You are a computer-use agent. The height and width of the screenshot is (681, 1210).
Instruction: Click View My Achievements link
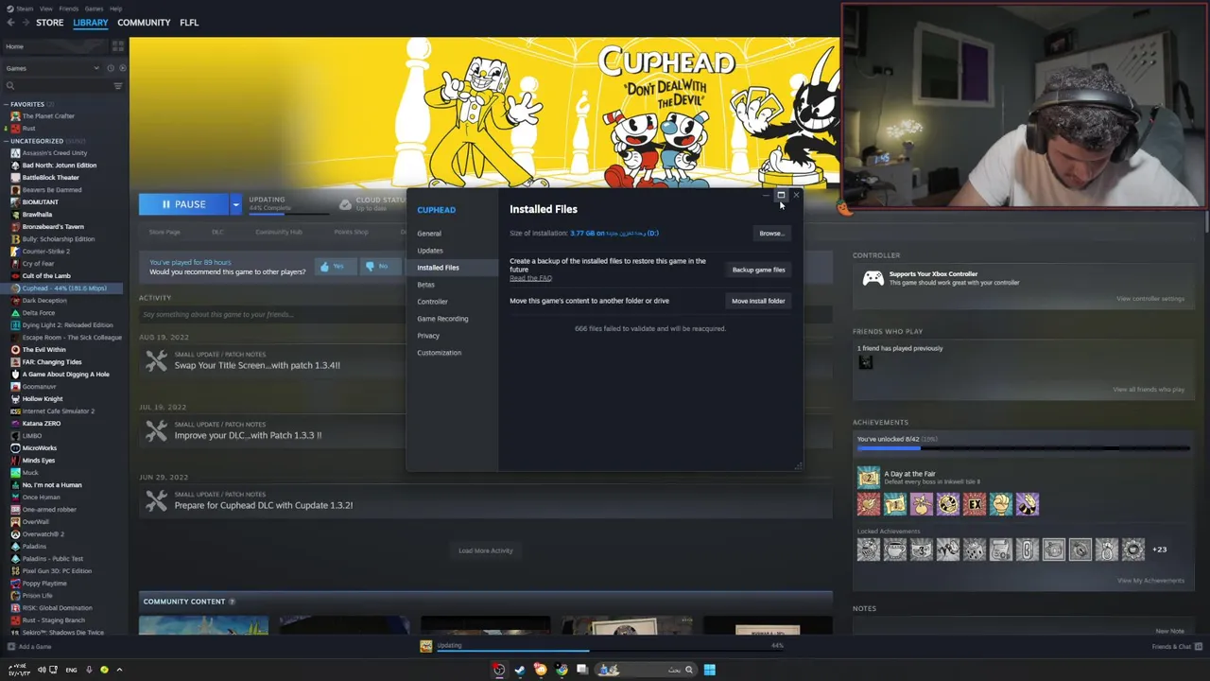pos(1150,581)
